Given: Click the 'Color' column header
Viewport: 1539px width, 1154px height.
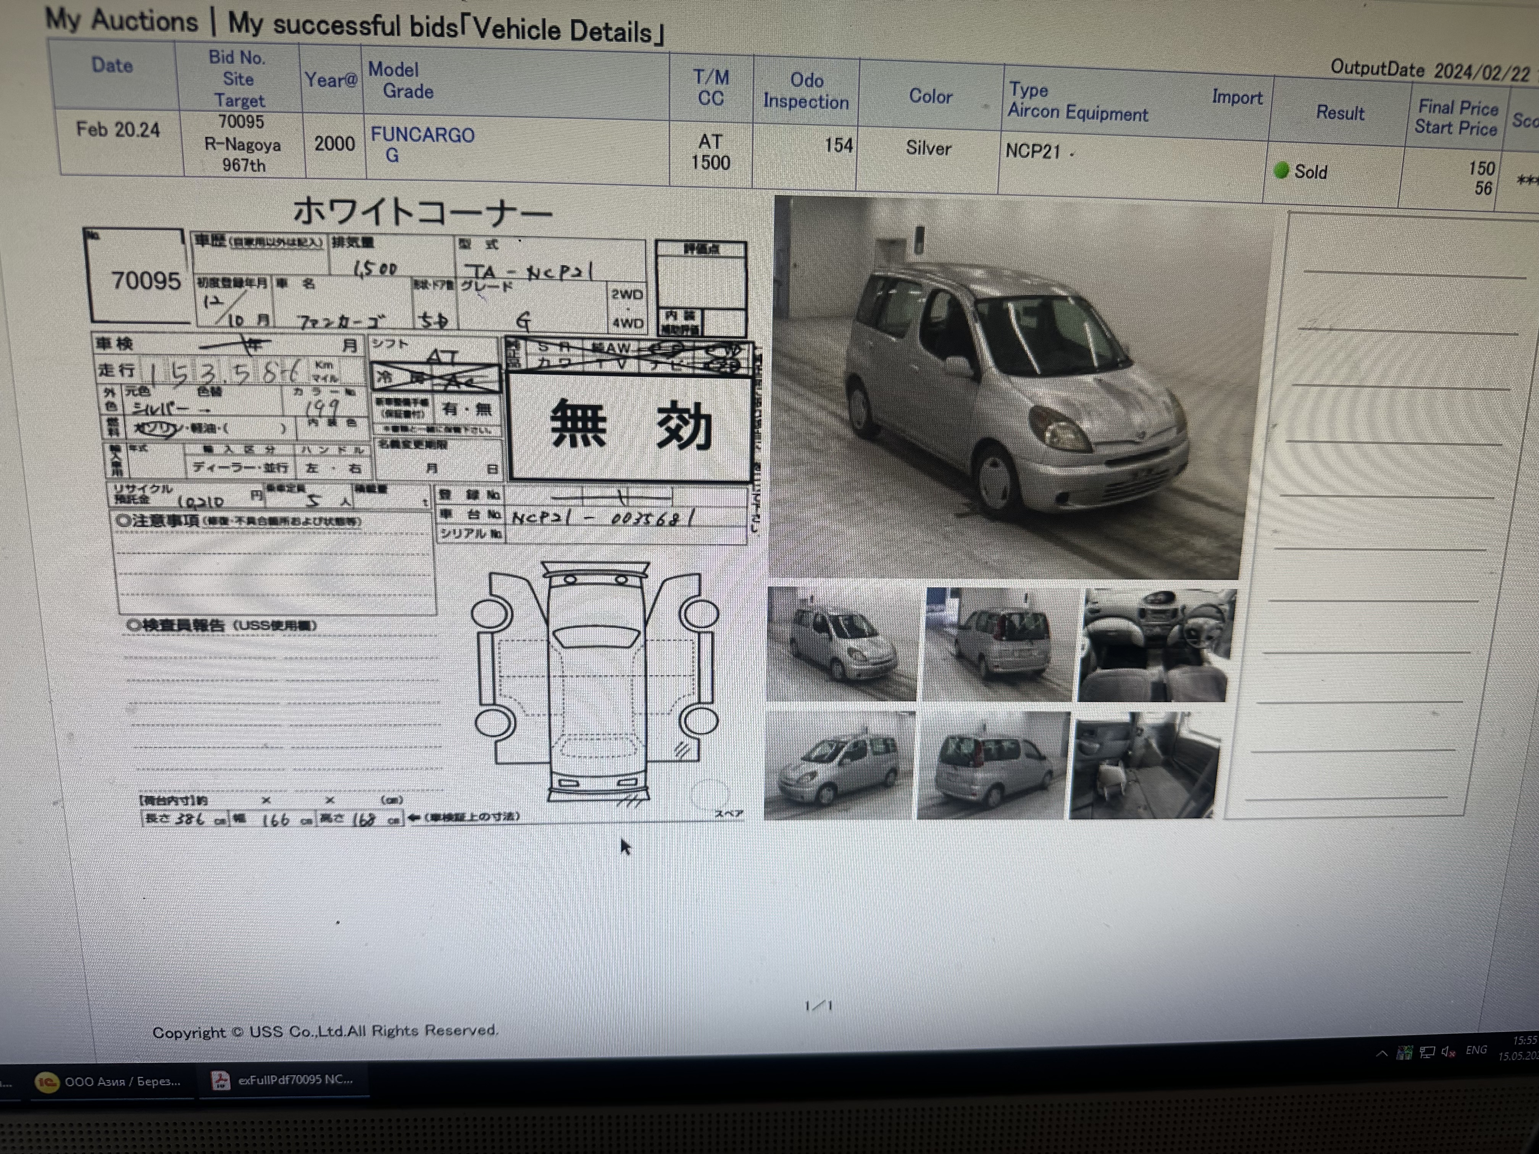Looking at the screenshot, I should click(930, 96).
